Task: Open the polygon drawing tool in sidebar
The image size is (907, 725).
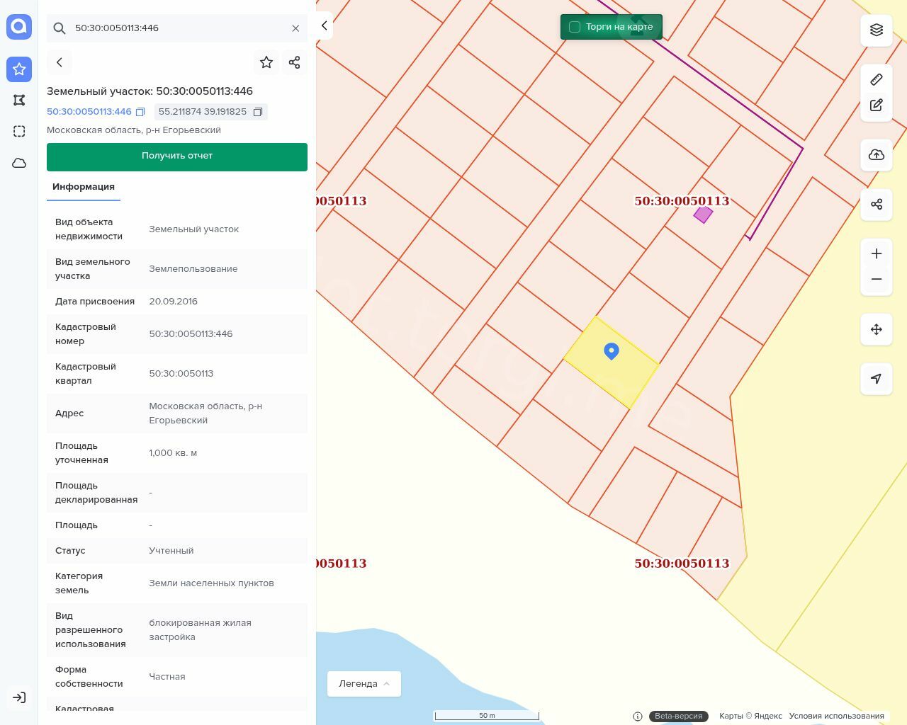Action: coord(19,100)
